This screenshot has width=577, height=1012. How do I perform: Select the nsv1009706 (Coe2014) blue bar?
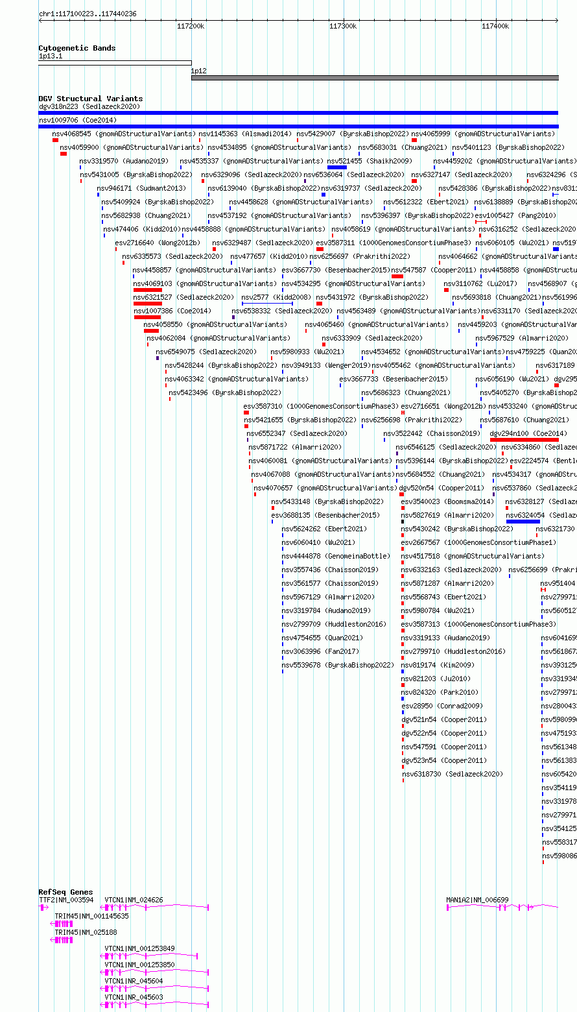point(298,126)
